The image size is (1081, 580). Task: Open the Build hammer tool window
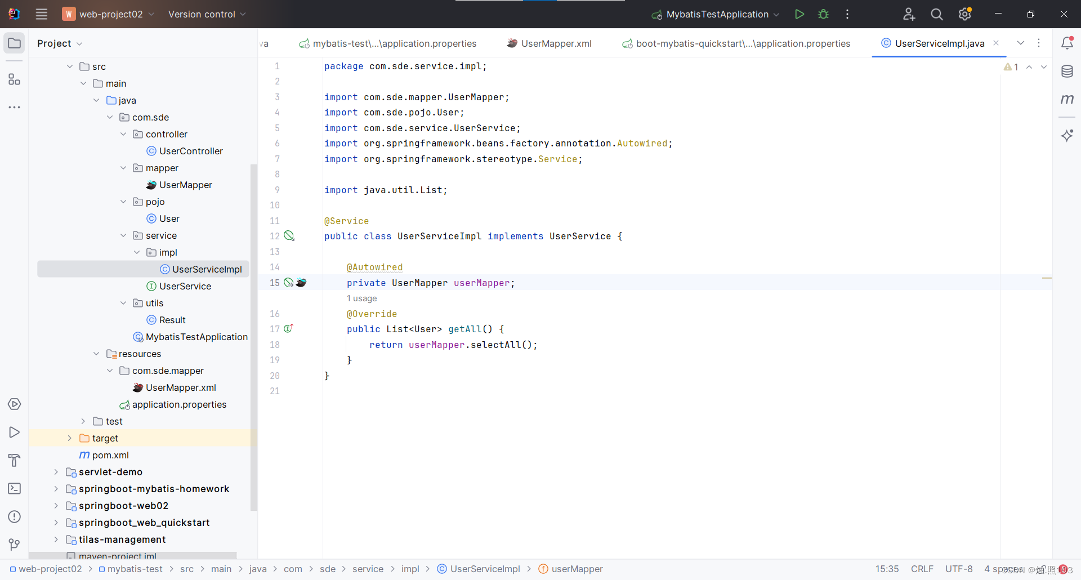click(x=14, y=461)
